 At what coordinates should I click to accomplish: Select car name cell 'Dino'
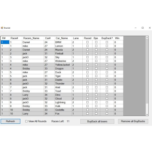tap(63, 95)
